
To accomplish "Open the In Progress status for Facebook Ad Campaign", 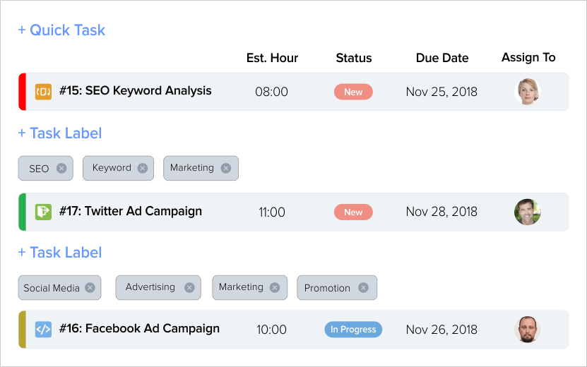I will pos(353,329).
